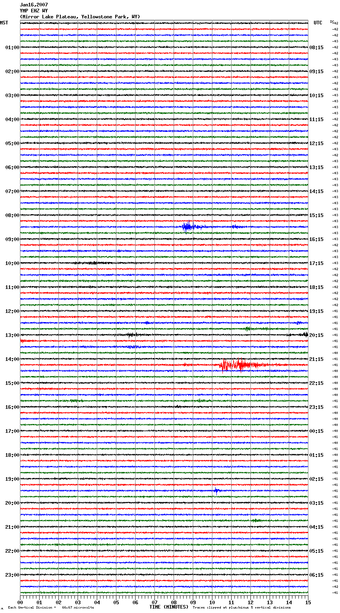Image resolution: width=340 pixels, height=613 pixels.
Task: Click the '00' minute tick on the bottom axis
Action: [x=20, y=603]
